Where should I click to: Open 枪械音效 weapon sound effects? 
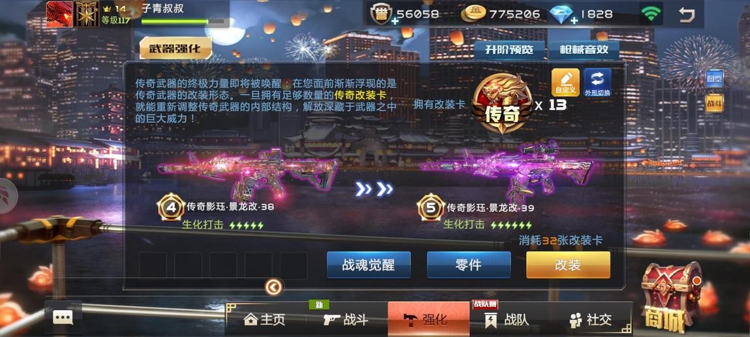pos(584,50)
